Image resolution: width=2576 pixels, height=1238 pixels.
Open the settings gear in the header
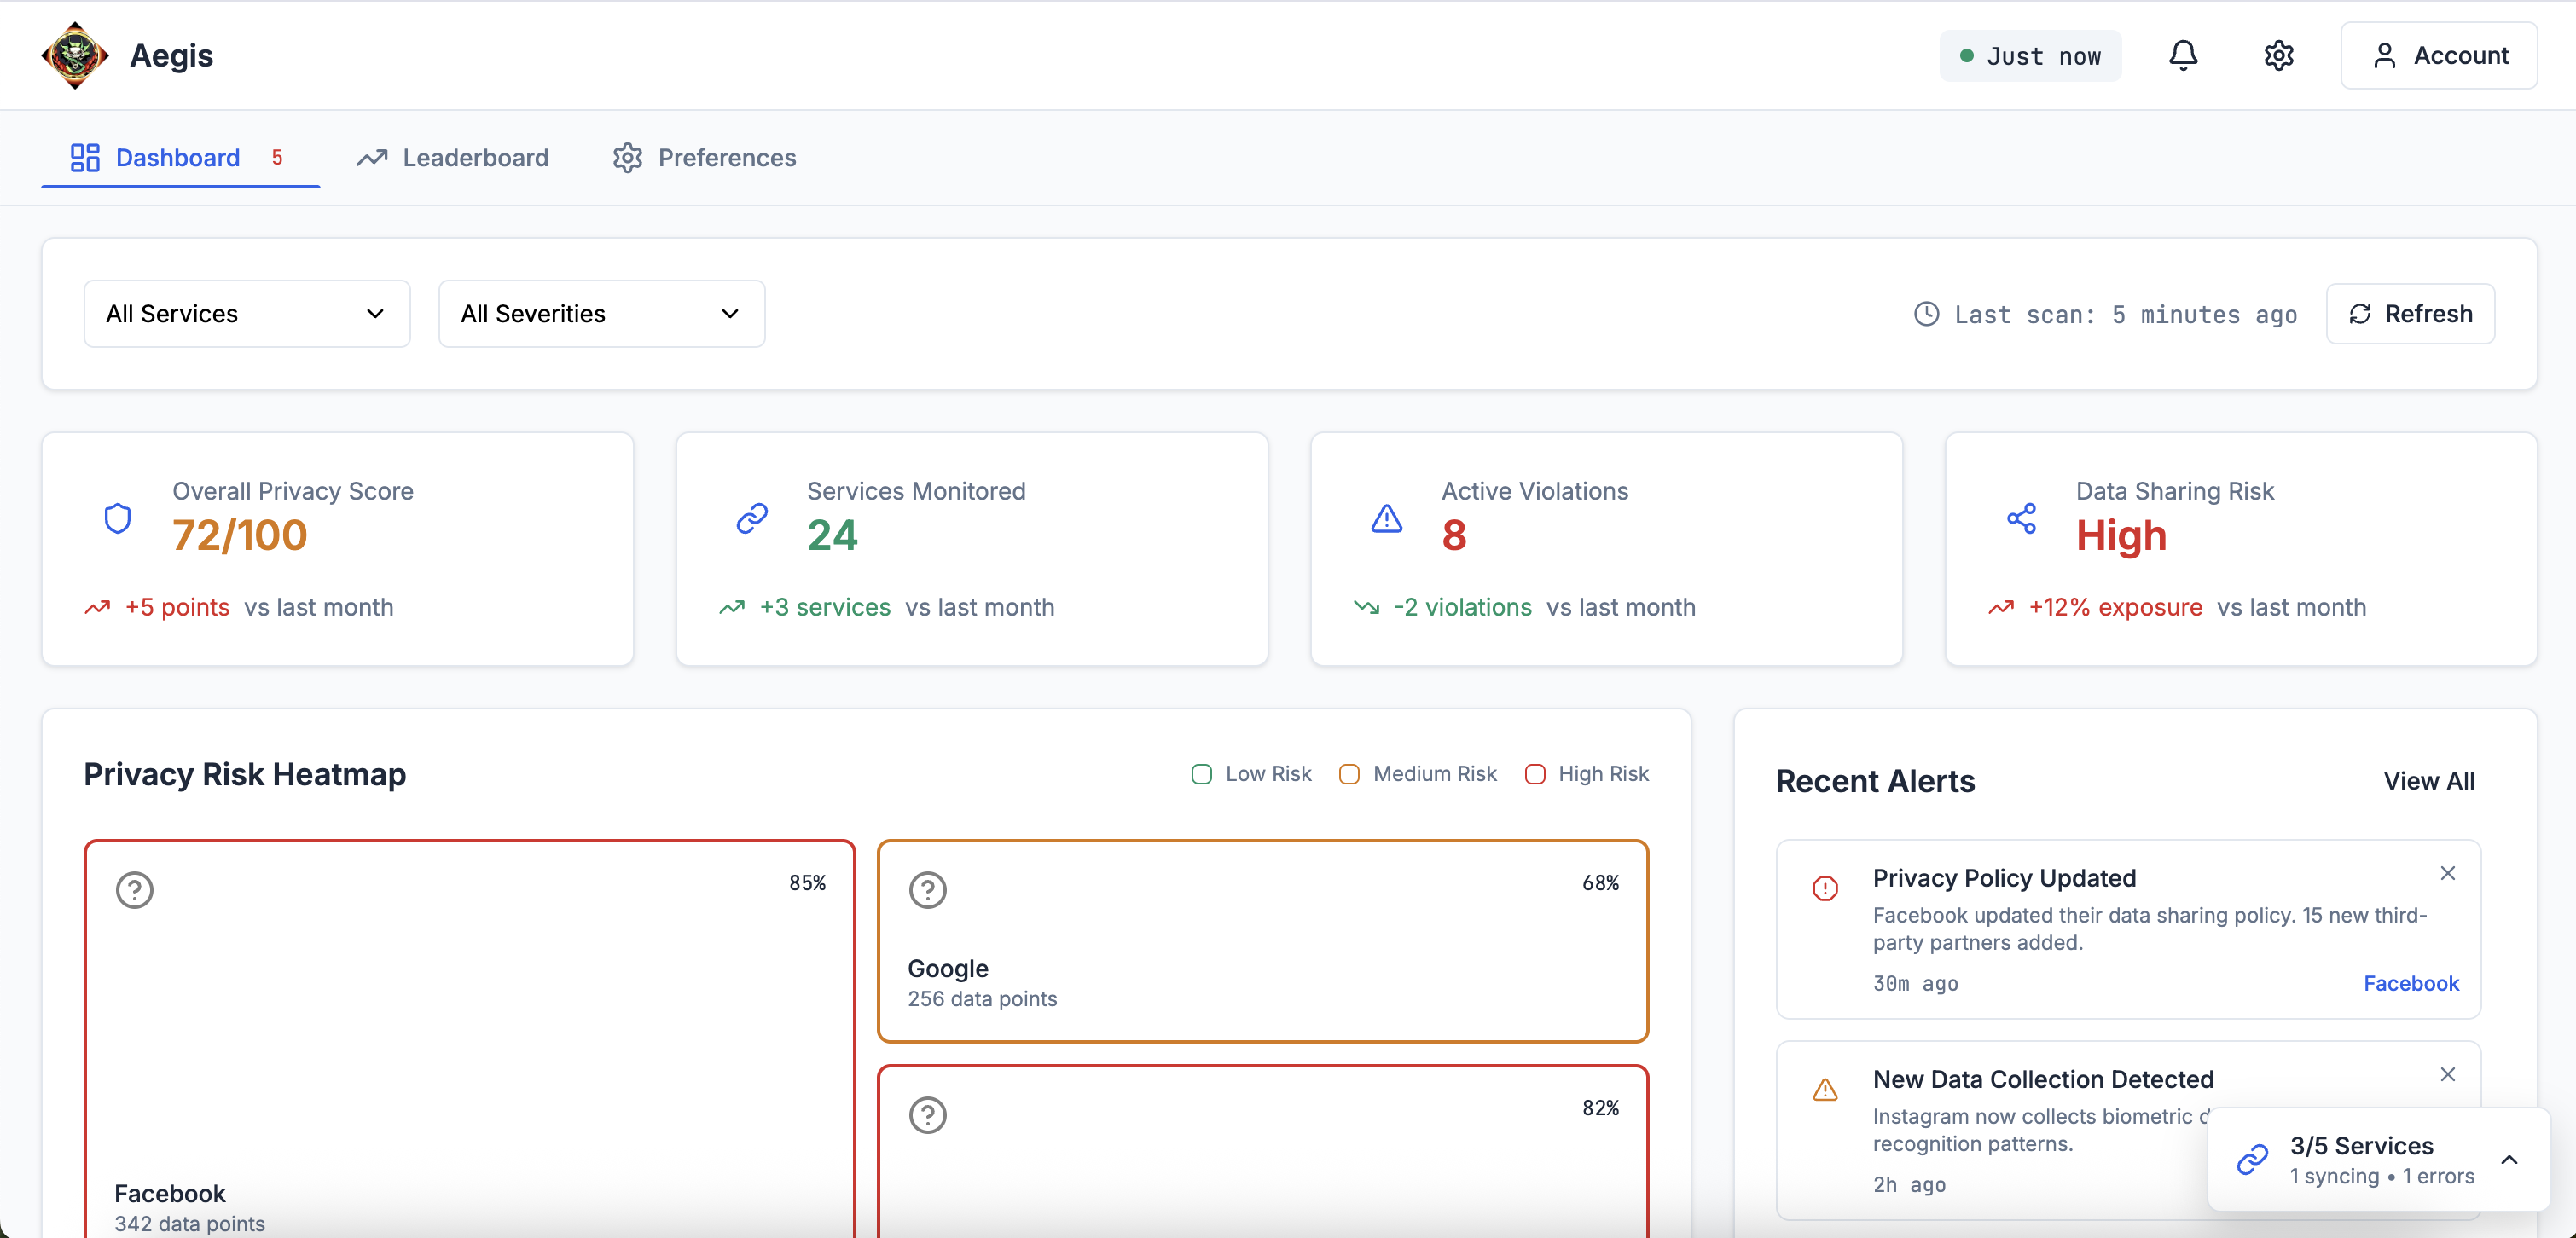(2278, 55)
